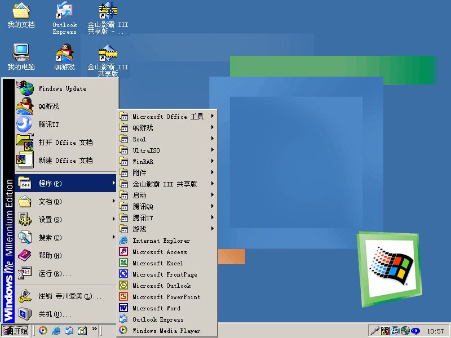Click the 腾讯QQ folder icon in the programs menu
The height and width of the screenshot is (338, 451).
click(x=123, y=206)
